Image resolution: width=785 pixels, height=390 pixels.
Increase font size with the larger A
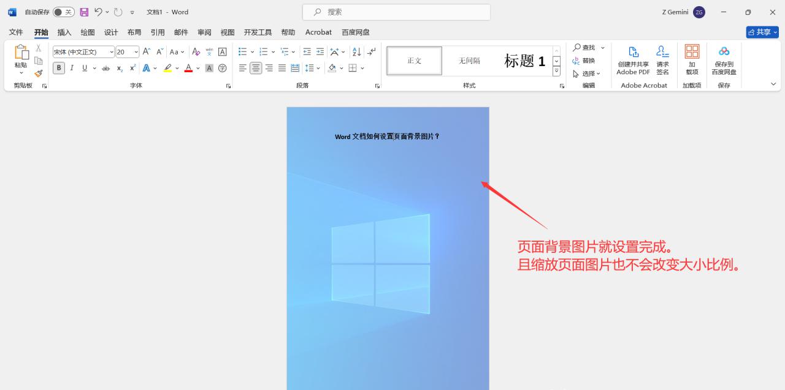pyautogui.click(x=147, y=52)
